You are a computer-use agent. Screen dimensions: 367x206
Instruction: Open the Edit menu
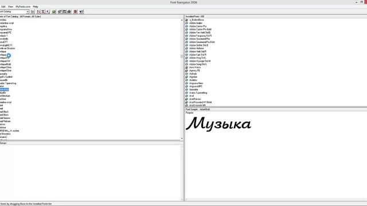[3, 7]
